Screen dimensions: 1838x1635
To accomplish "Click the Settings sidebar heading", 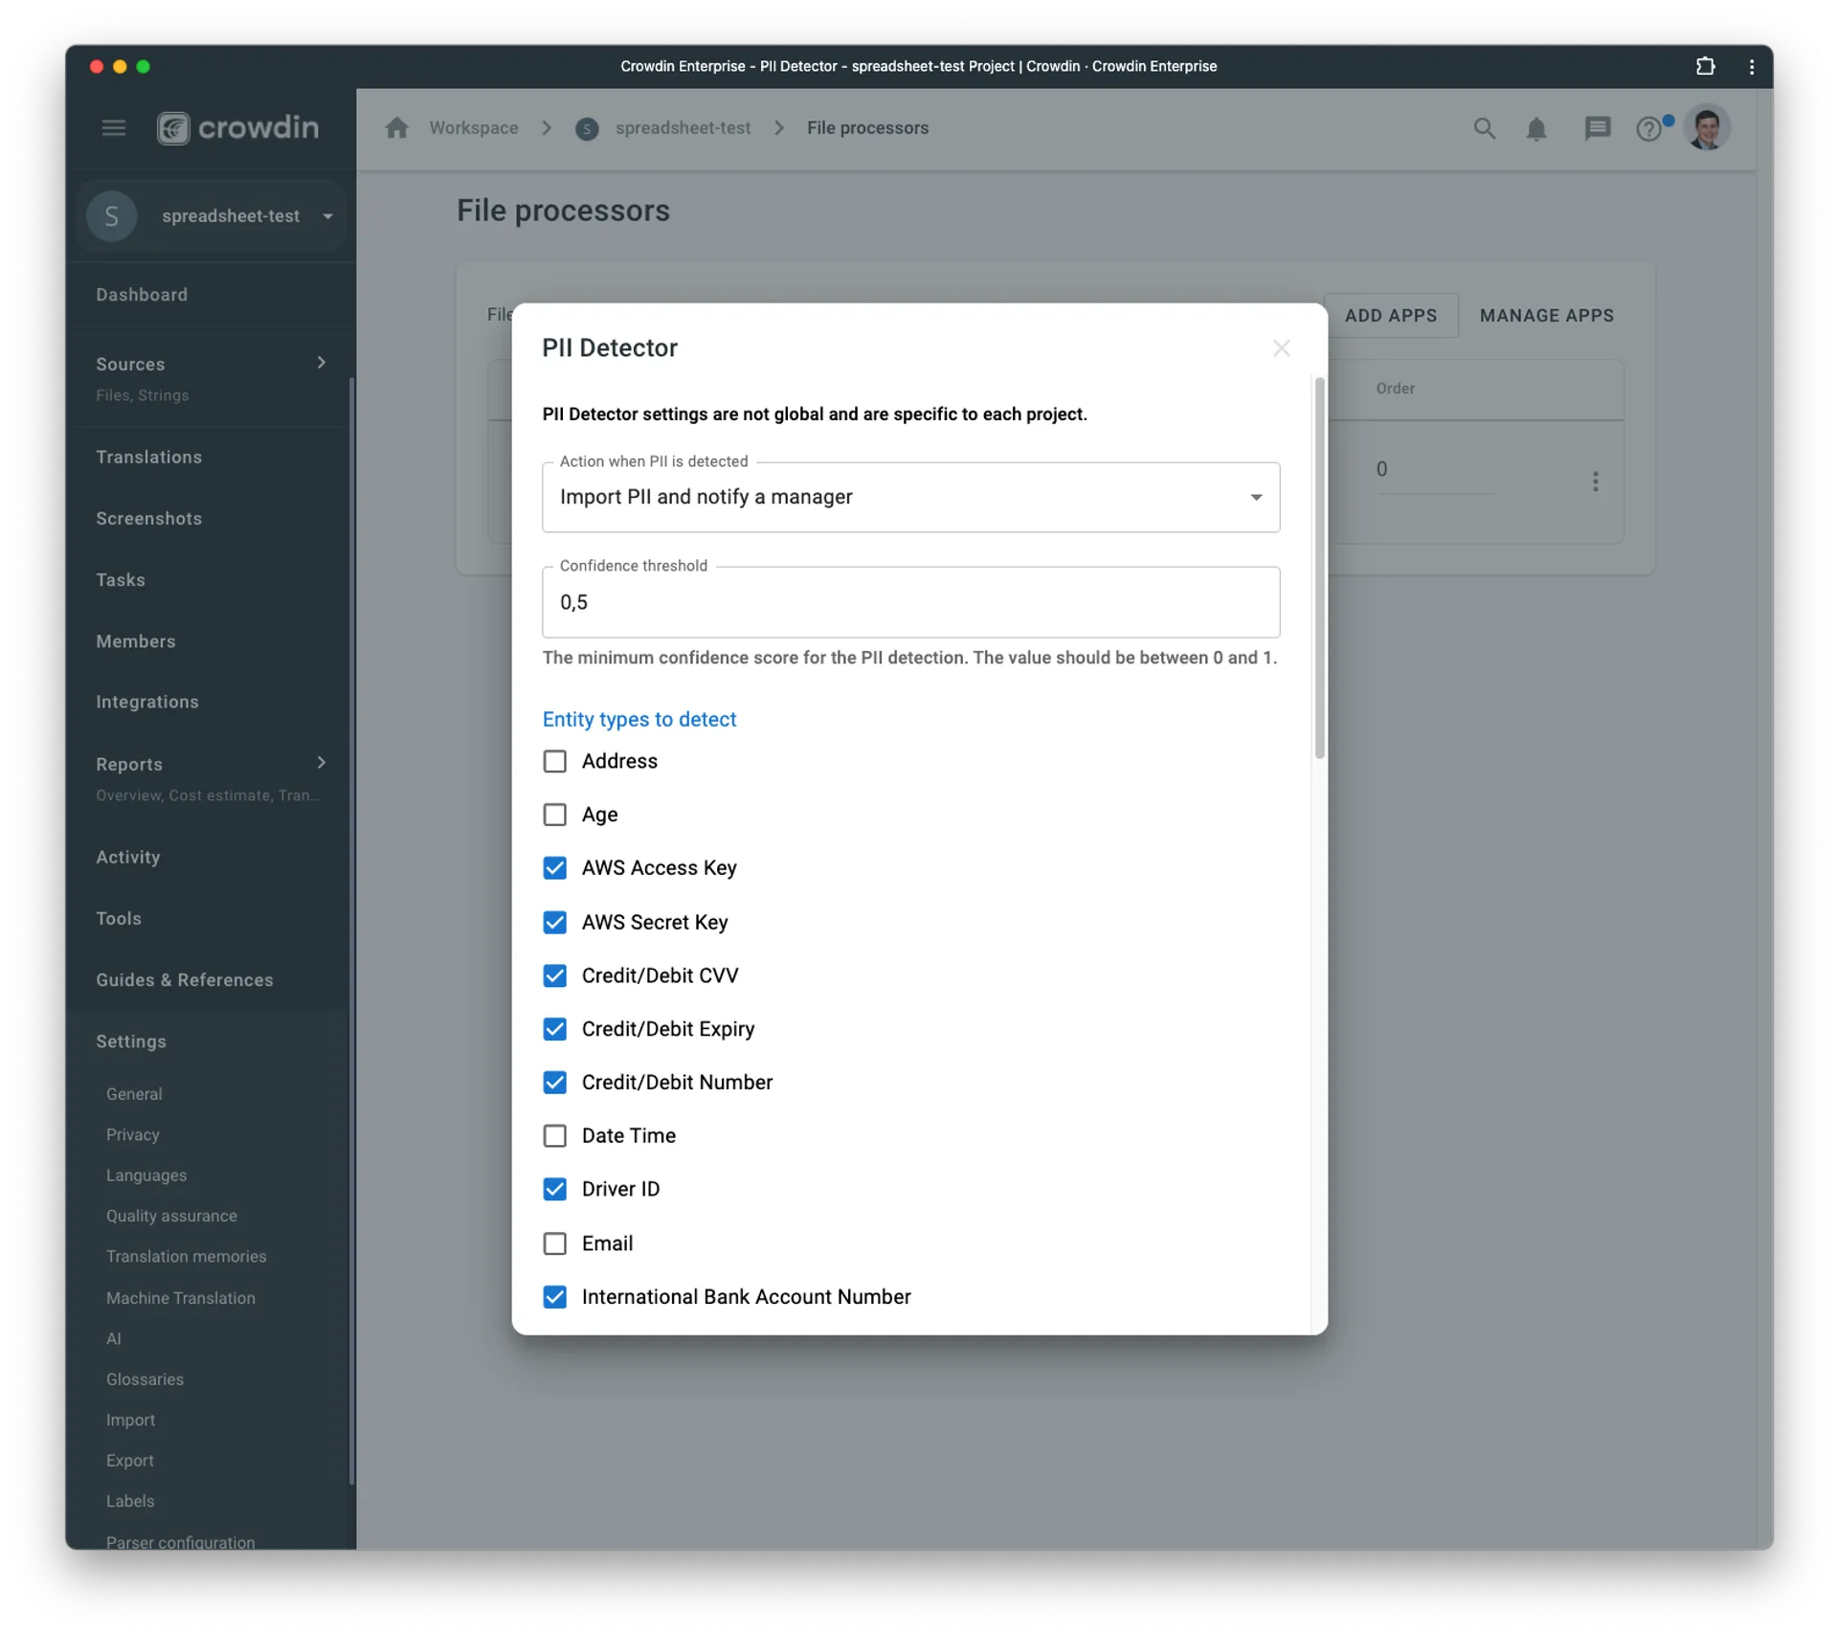I will point(131,1041).
